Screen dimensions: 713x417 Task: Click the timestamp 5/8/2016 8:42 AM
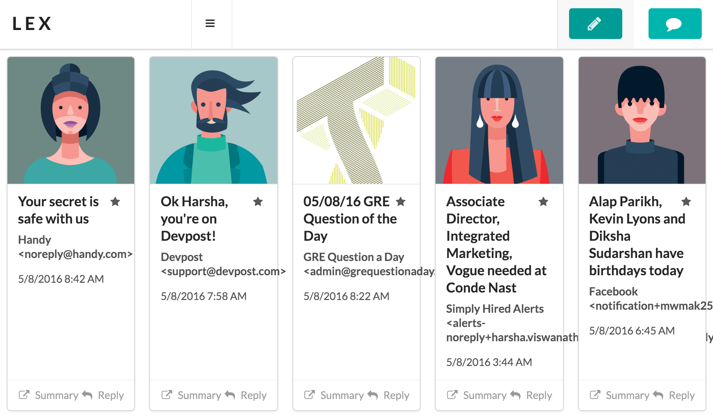61,279
